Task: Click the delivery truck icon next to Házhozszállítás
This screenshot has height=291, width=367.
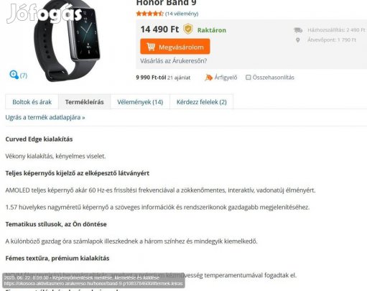Action: (298, 30)
